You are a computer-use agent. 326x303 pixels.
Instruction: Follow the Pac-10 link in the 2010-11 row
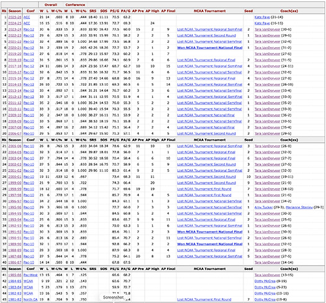click(x=29, y=109)
